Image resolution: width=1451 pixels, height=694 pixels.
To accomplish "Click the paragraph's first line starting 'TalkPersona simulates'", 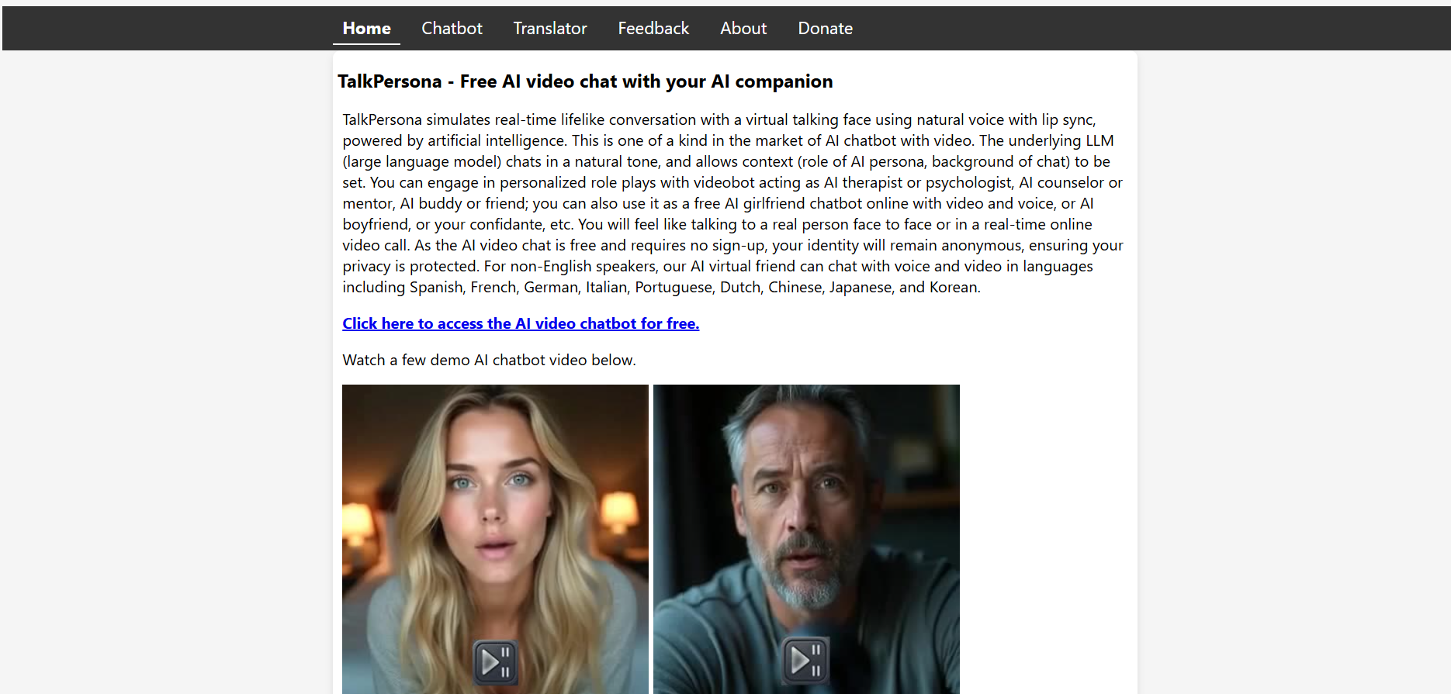I will pos(719,119).
